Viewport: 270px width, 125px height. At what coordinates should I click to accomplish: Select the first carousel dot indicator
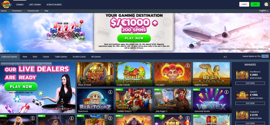tap(2, 51)
